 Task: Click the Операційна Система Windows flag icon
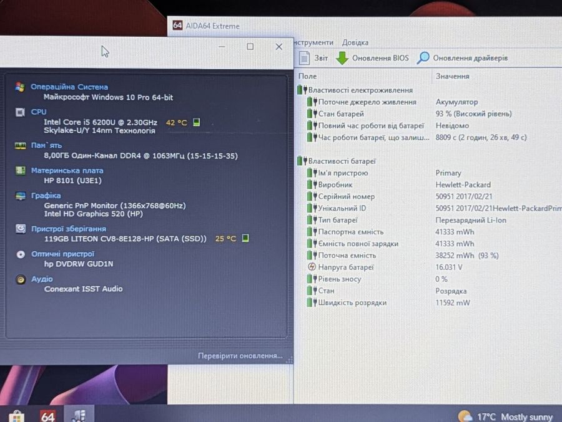20,87
